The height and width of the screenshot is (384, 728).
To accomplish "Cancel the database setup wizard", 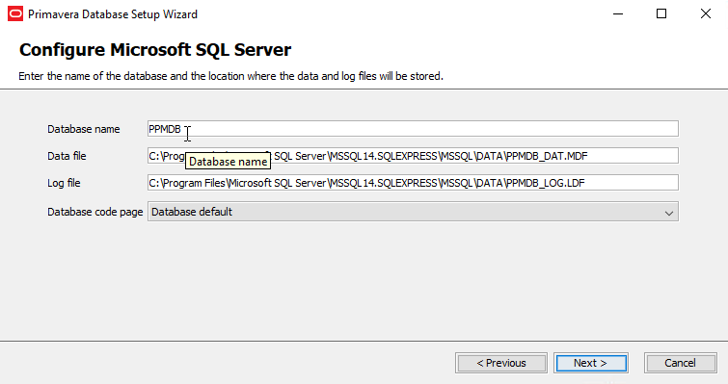I will click(x=680, y=363).
